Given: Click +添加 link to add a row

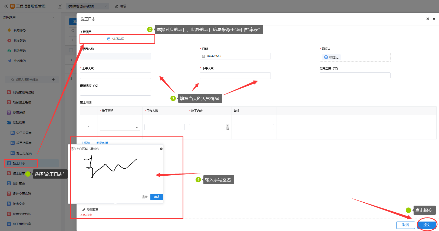Looking at the screenshot, I should click(85, 143).
